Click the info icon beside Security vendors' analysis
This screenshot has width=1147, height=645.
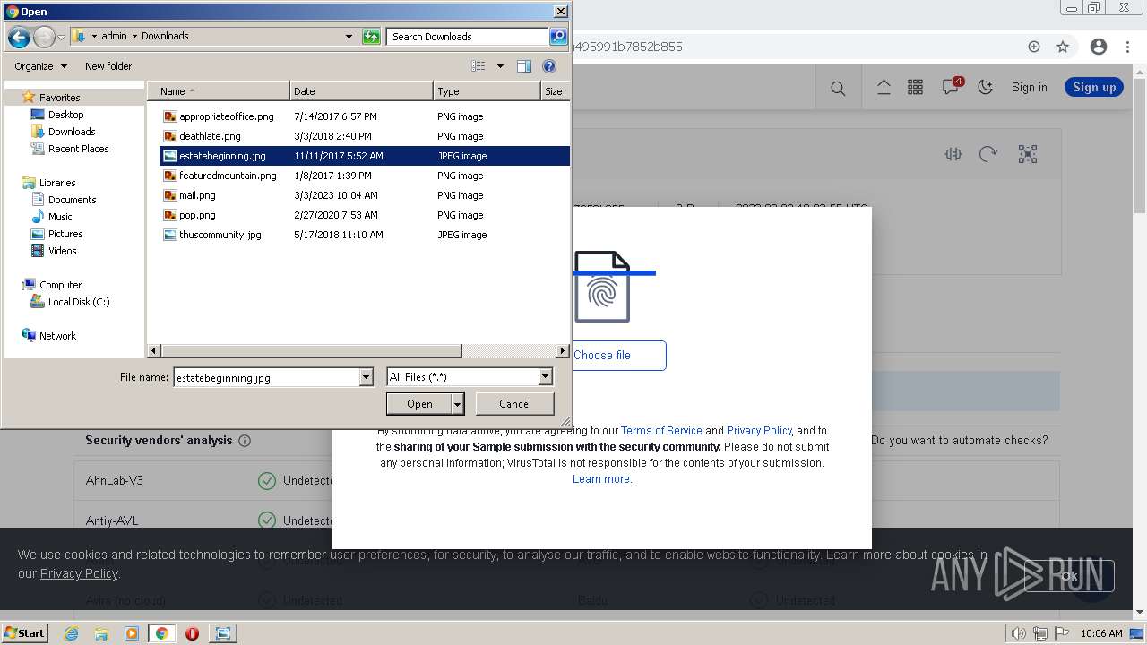pyautogui.click(x=245, y=441)
